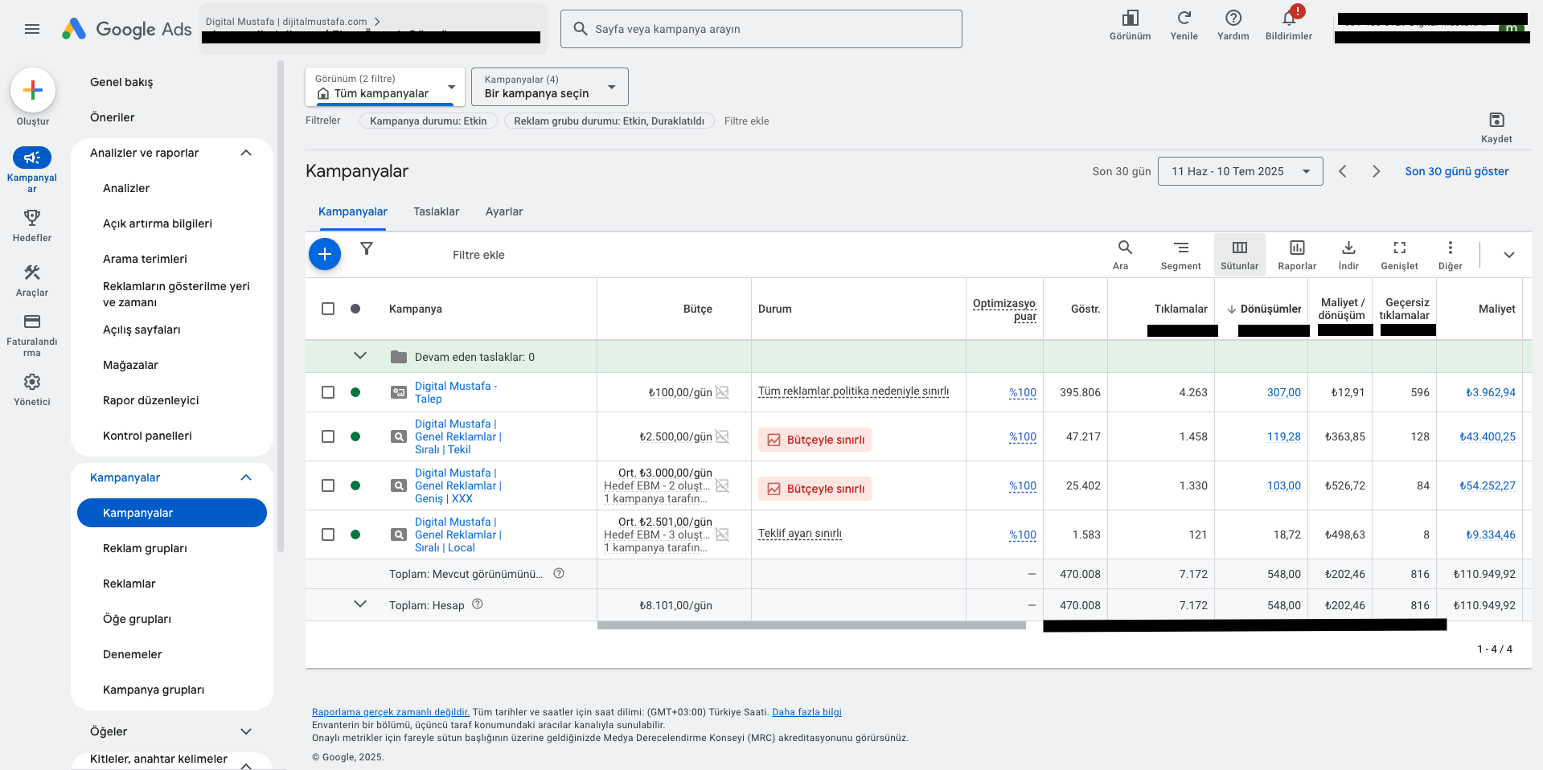Screen dimensions: 1543x770
Task: Toggle status dot of Geniş | XXX campaign
Action: [x=355, y=485]
